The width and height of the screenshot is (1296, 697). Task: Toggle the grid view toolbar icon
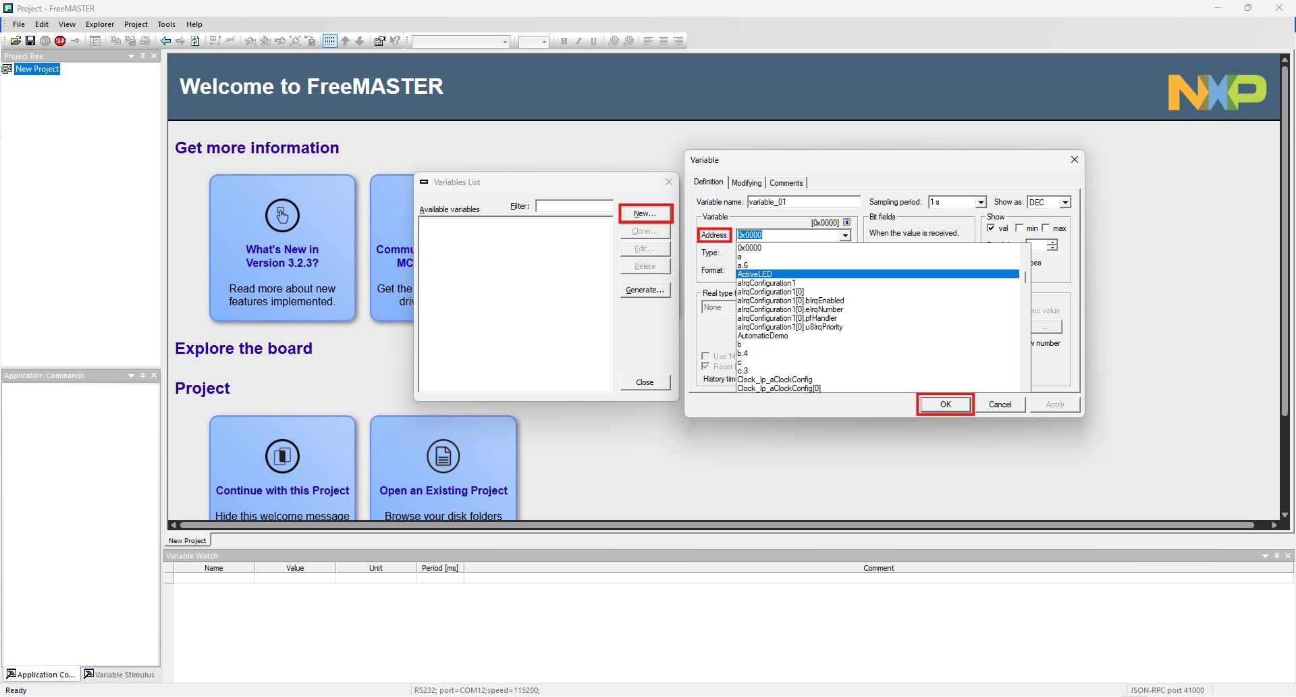pyautogui.click(x=330, y=41)
